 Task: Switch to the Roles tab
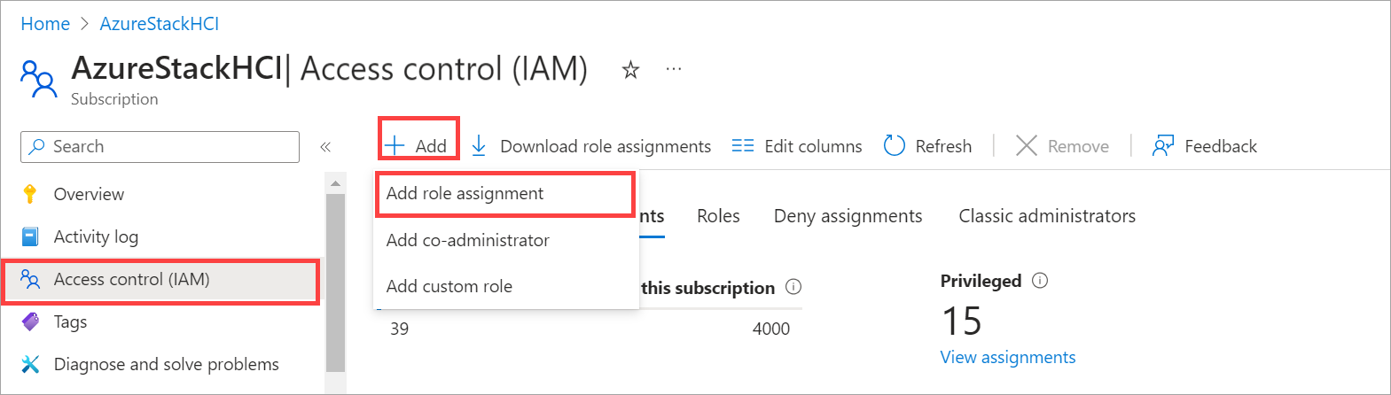[x=718, y=216]
